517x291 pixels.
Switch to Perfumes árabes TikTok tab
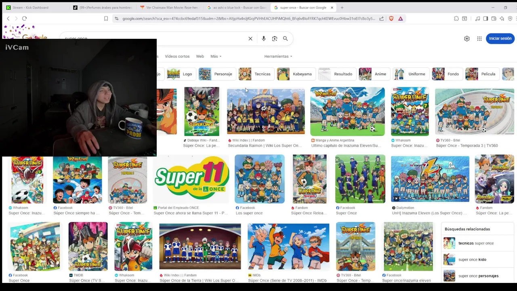click(x=103, y=8)
